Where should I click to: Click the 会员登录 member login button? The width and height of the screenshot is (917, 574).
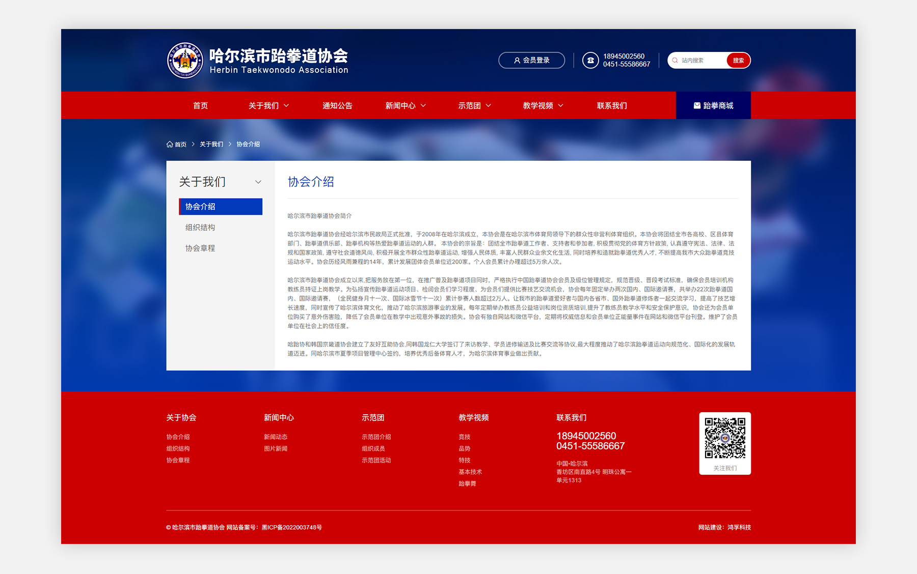pyautogui.click(x=531, y=60)
